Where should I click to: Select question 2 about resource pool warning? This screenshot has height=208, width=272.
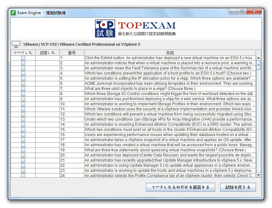[x=170, y=63]
